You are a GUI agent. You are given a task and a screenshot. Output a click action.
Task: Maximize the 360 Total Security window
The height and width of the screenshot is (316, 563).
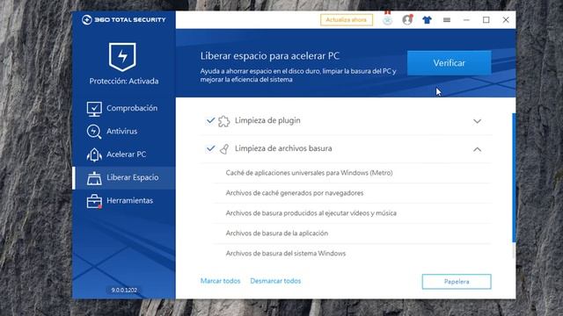pos(486,20)
